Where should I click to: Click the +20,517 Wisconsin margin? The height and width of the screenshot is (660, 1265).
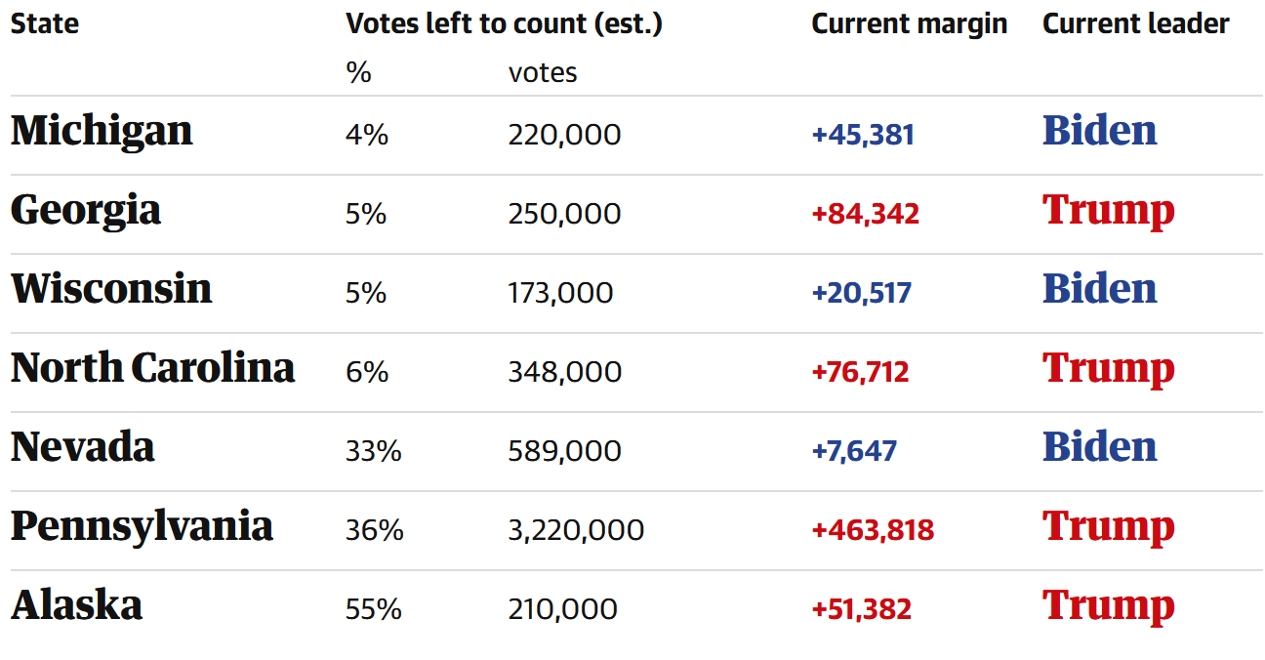coord(861,293)
